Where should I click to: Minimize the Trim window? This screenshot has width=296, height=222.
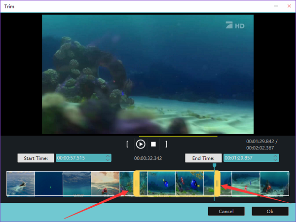276,6
